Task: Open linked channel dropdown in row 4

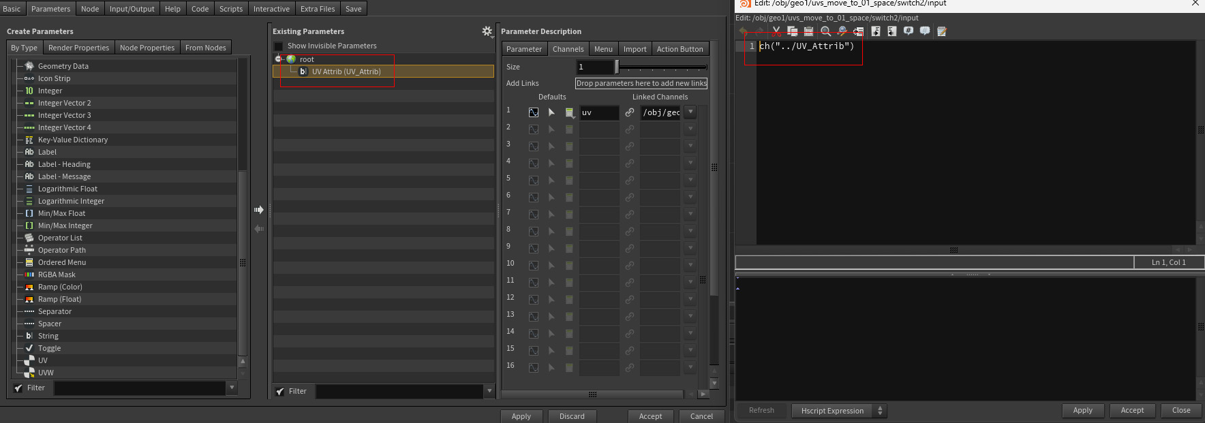Action: coord(690,163)
